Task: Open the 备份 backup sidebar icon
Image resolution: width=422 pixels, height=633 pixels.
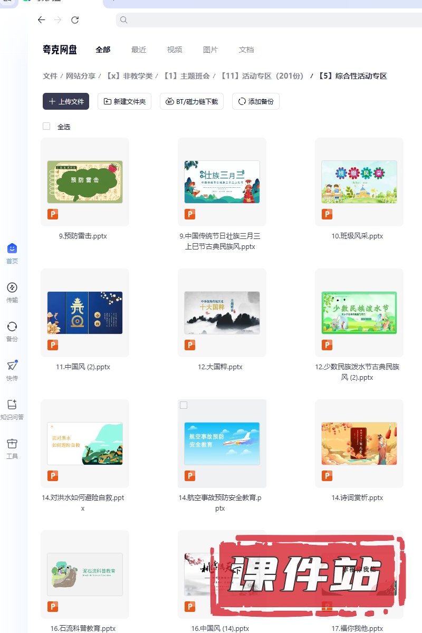Action: [x=12, y=327]
